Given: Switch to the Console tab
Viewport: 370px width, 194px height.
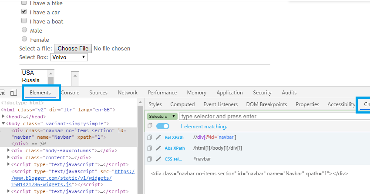Looking at the screenshot, I should coord(70,93).
